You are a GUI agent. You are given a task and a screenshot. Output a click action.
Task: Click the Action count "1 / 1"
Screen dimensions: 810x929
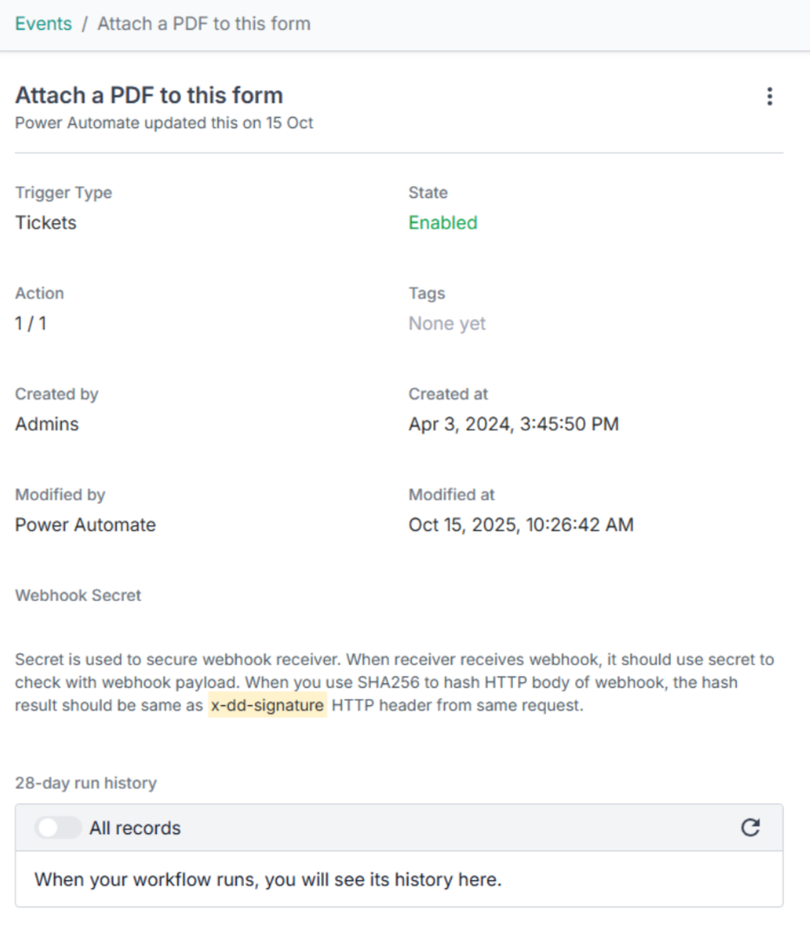[31, 323]
